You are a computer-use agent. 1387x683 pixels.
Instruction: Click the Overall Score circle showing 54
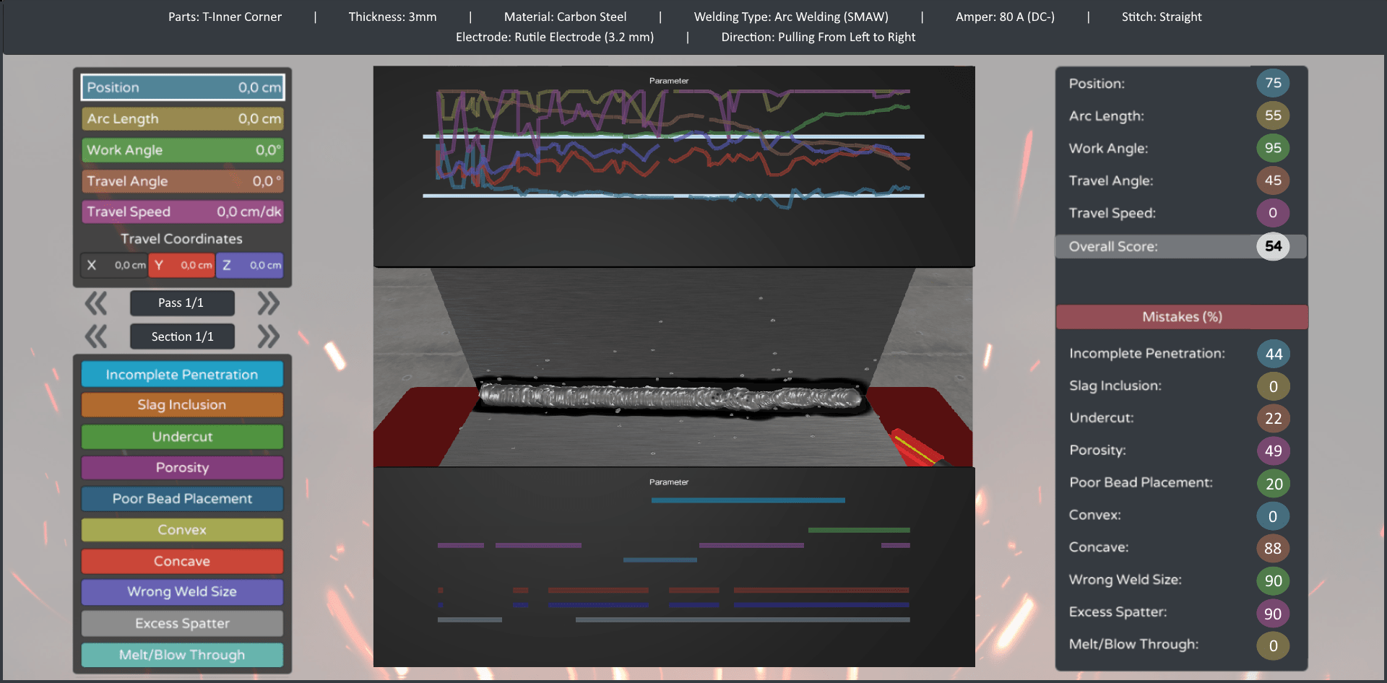pyautogui.click(x=1274, y=246)
